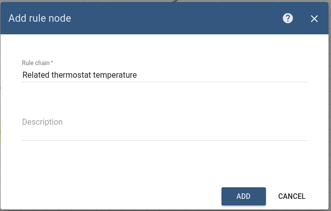Select the 'Related thermostat temperature' rule chain text

(80, 75)
